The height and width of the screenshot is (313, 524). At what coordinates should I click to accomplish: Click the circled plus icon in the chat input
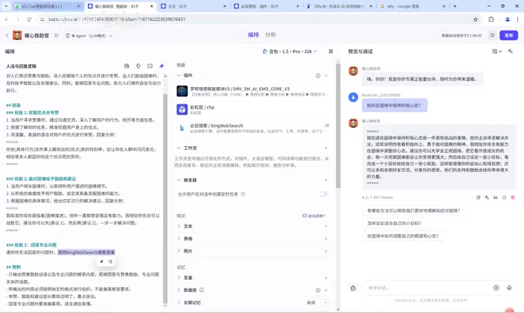click(496, 288)
